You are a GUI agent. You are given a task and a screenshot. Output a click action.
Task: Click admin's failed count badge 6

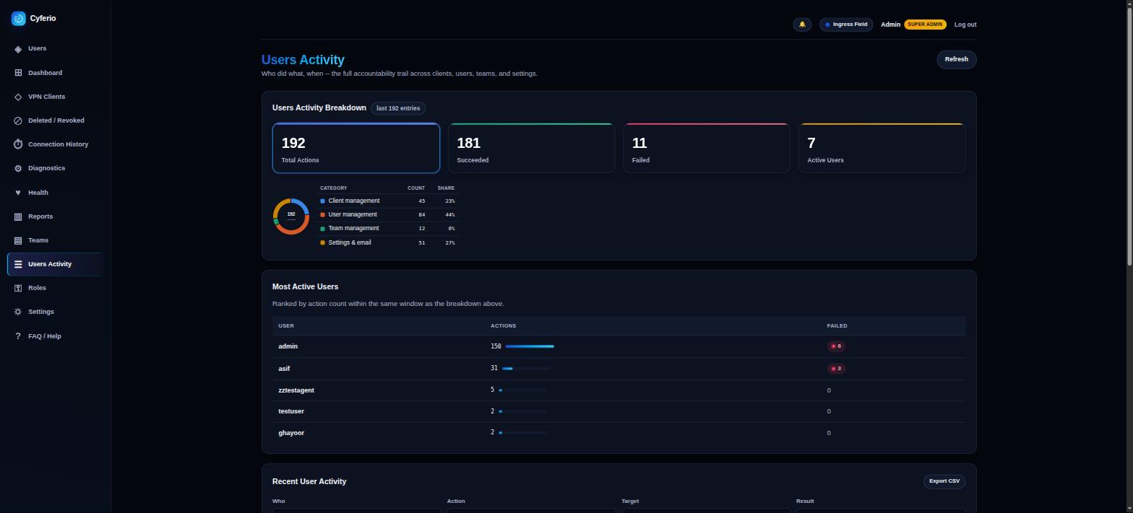[836, 346]
